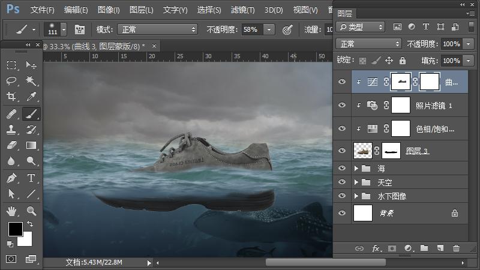Hide the Curves layer via eye icon
Screen dimensions: 480x270
(342, 82)
